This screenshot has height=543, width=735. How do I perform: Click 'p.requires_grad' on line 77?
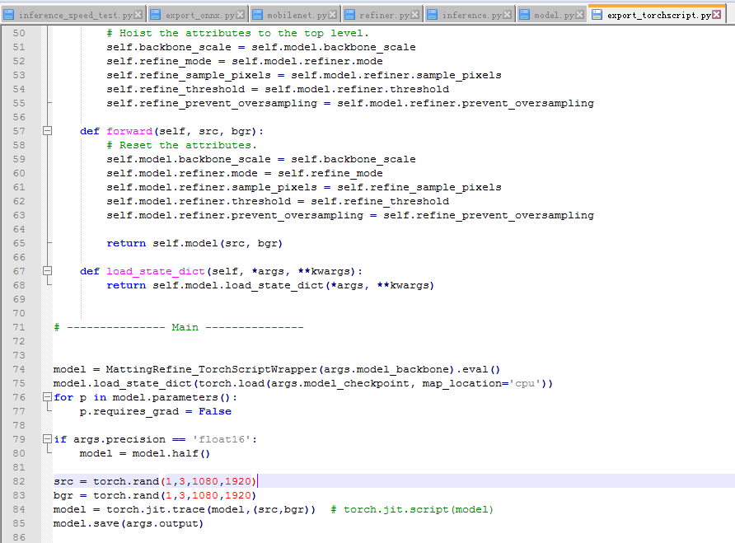point(129,412)
